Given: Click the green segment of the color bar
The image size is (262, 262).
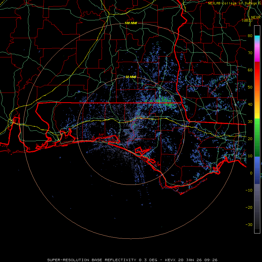Looking at the screenshot, I should point(257,137).
